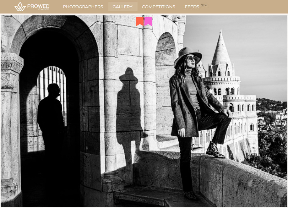Click the woman's leopard print boot on ledge
The width and height of the screenshot is (288, 208).
point(215,150)
